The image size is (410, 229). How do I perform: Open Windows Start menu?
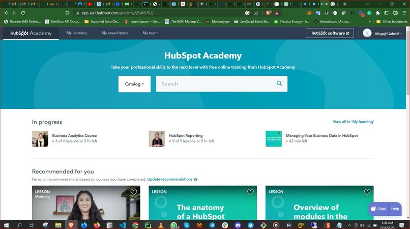tap(6, 225)
